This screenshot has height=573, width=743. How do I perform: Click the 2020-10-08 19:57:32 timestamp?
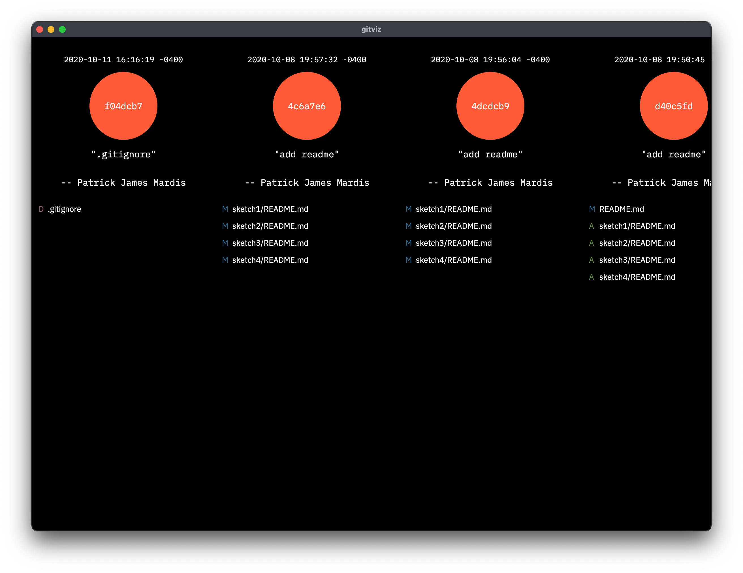click(307, 59)
